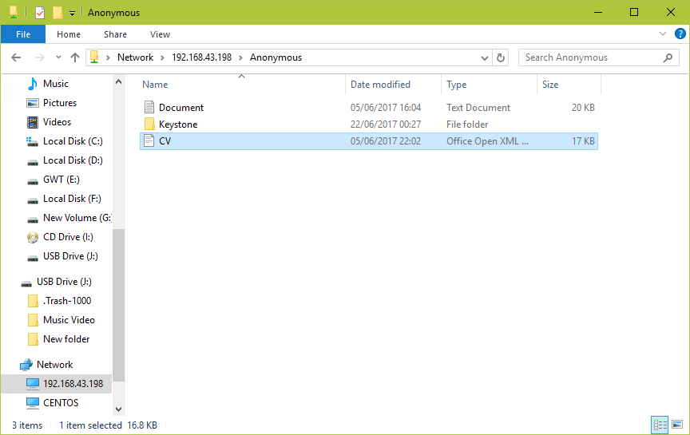Open Videos in the navigation pane
The width and height of the screenshot is (690, 435).
tap(57, 122)
